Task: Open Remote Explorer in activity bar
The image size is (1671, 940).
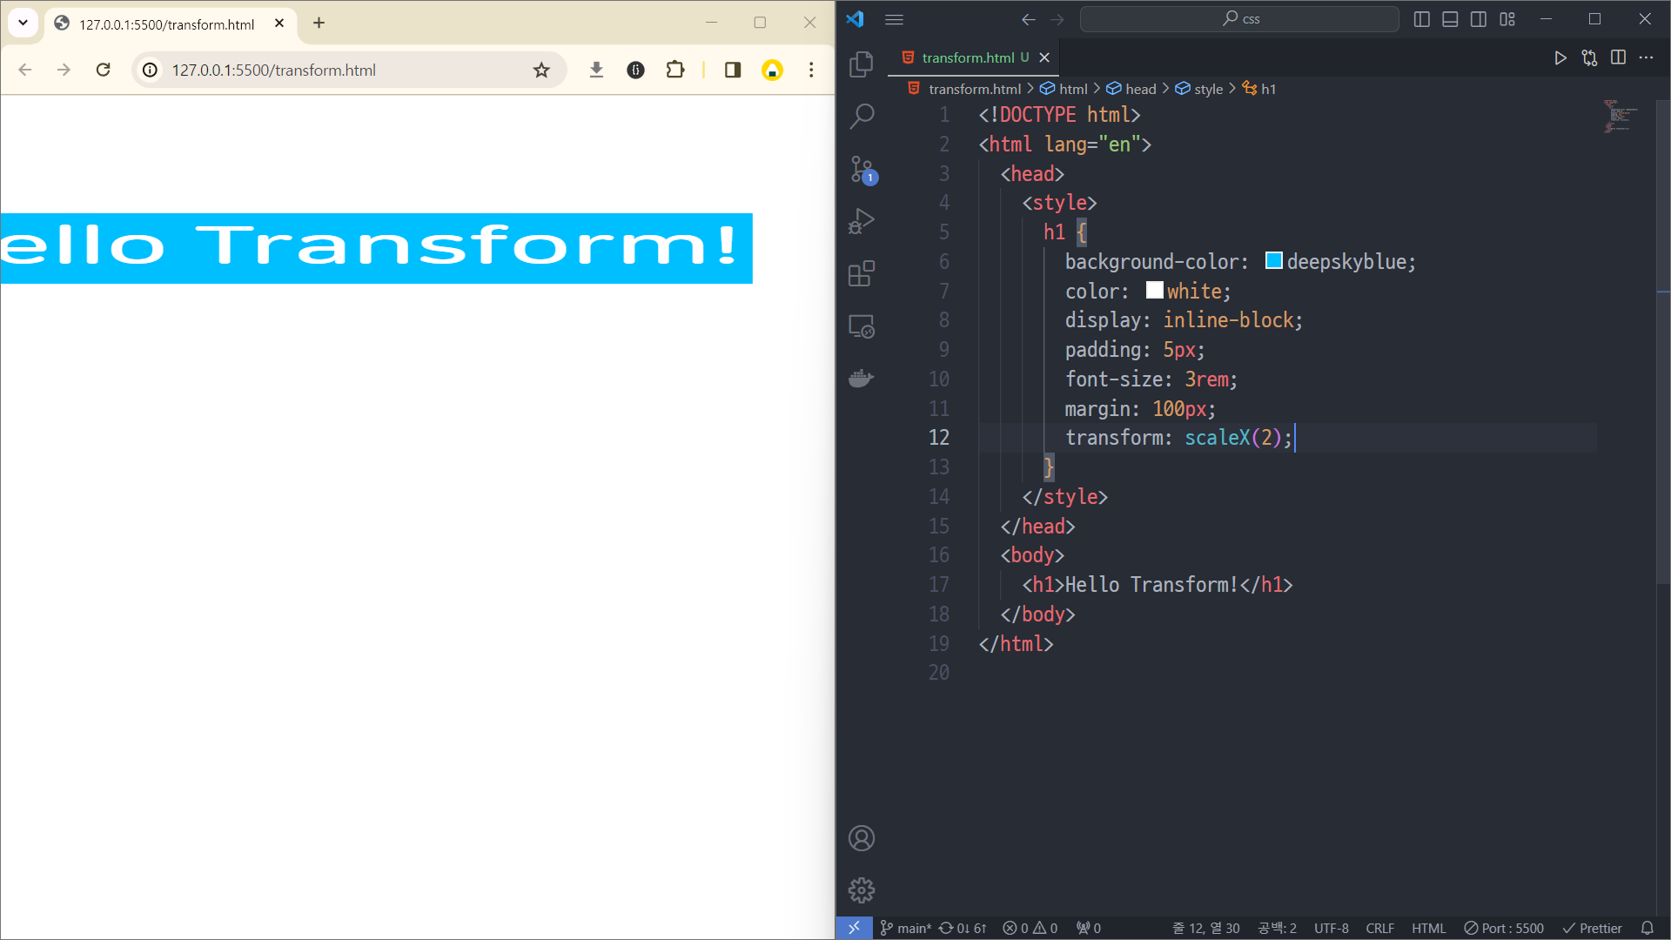Action: coord(861,326)
